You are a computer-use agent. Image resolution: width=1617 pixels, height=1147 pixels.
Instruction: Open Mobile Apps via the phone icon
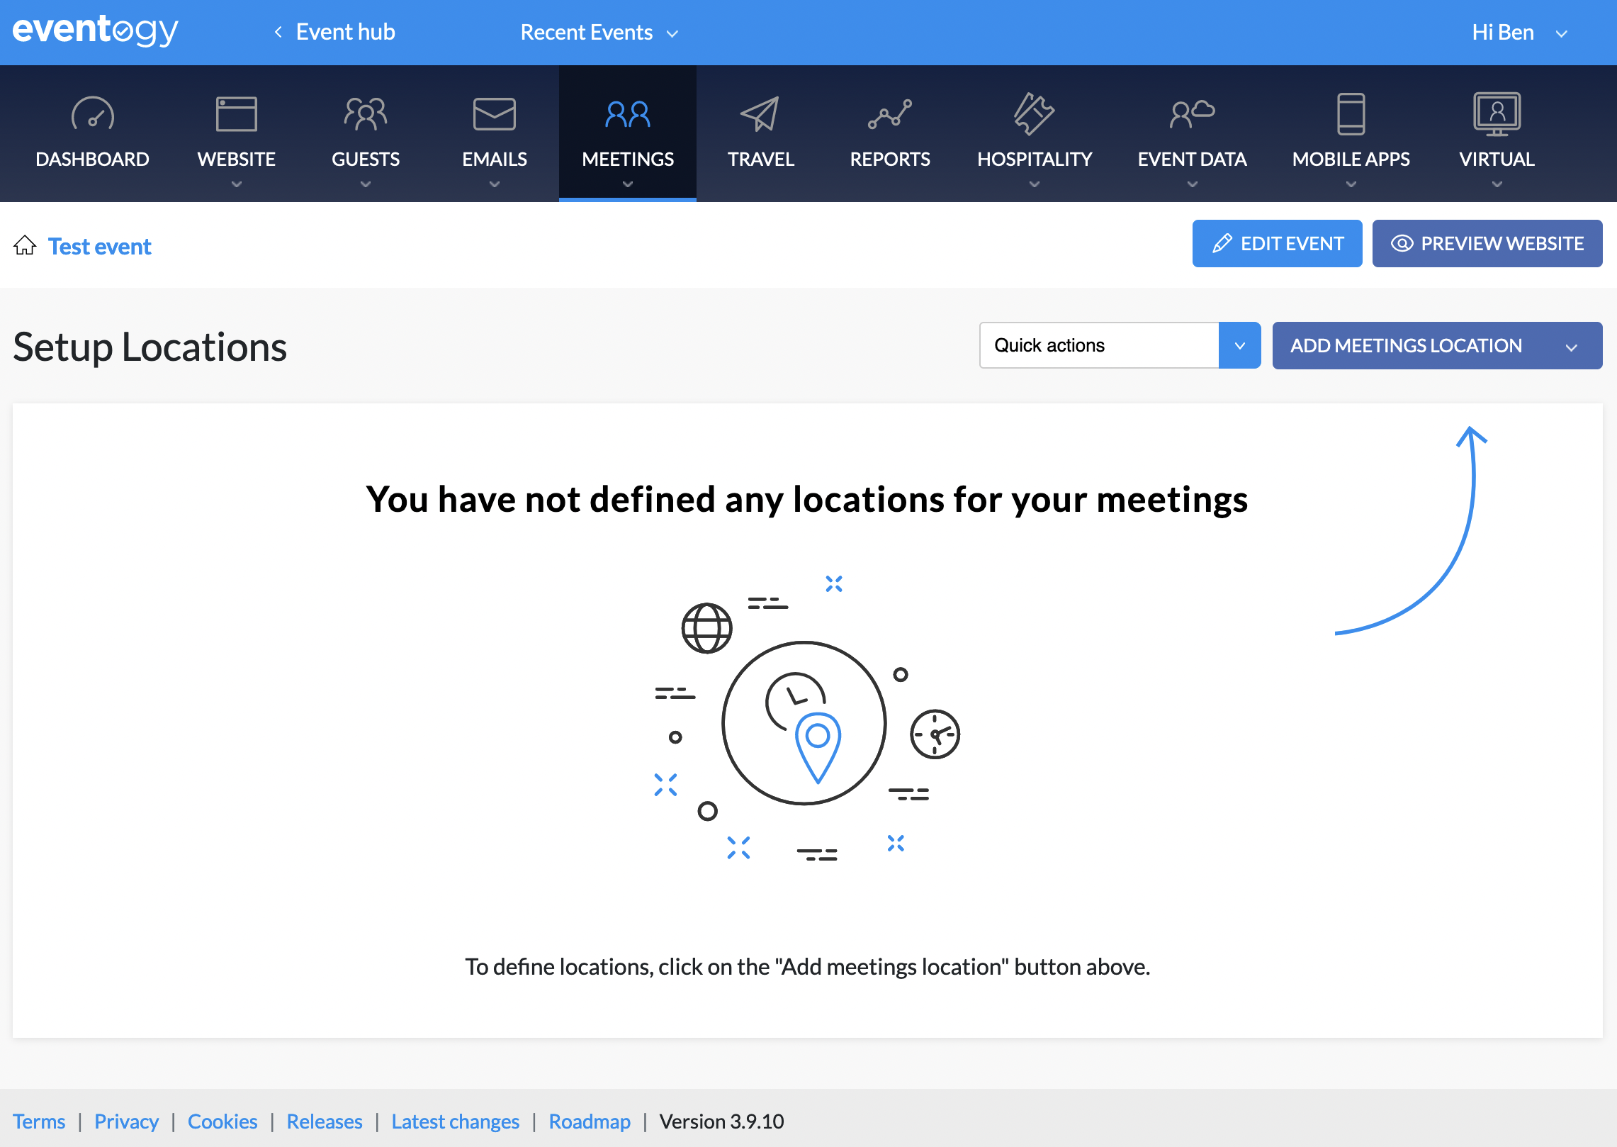point(1350,115)
